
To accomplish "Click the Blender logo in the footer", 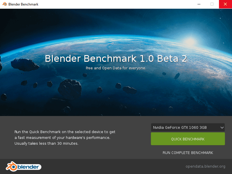I will point(23,166).
